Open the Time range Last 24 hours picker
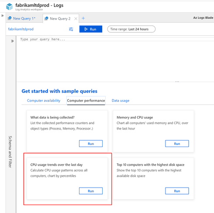 (131, 29)
